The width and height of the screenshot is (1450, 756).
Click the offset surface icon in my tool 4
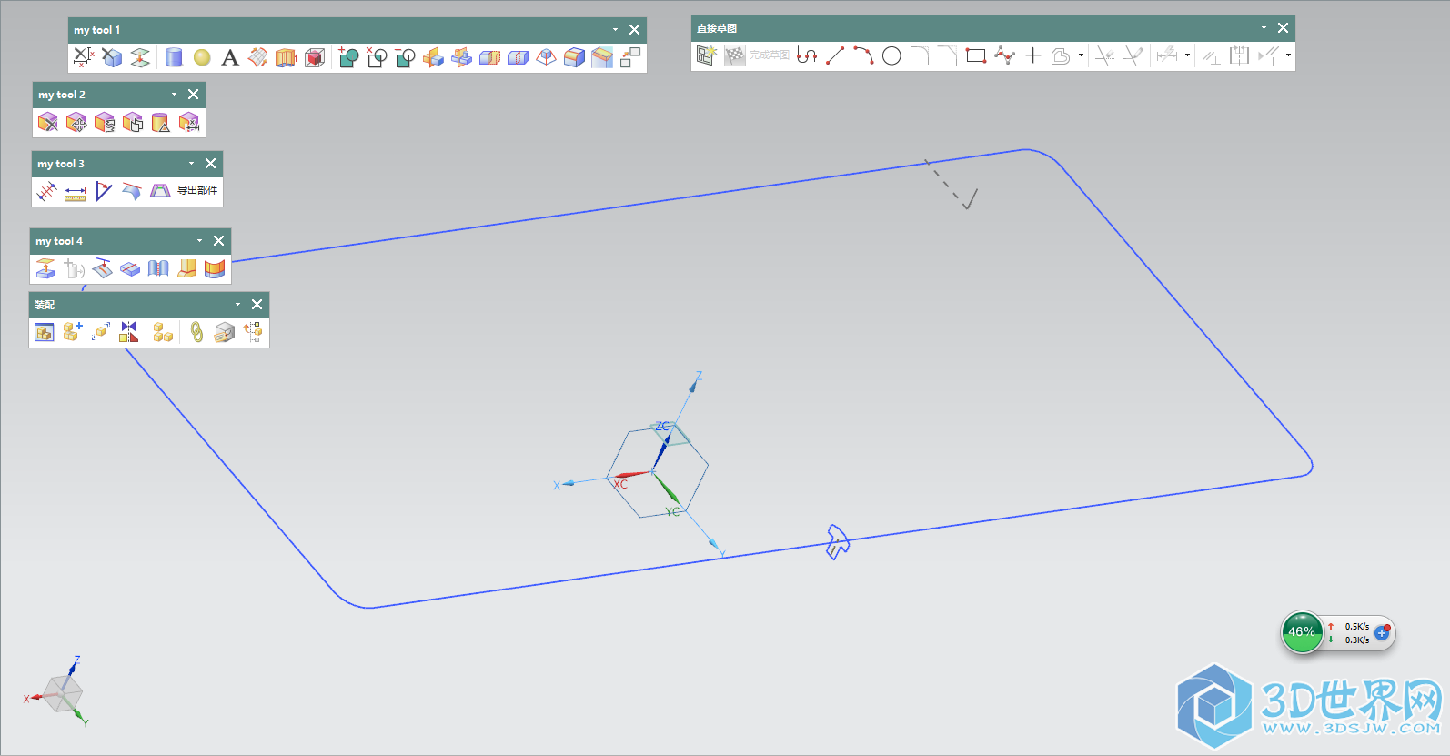click(45, 268)
